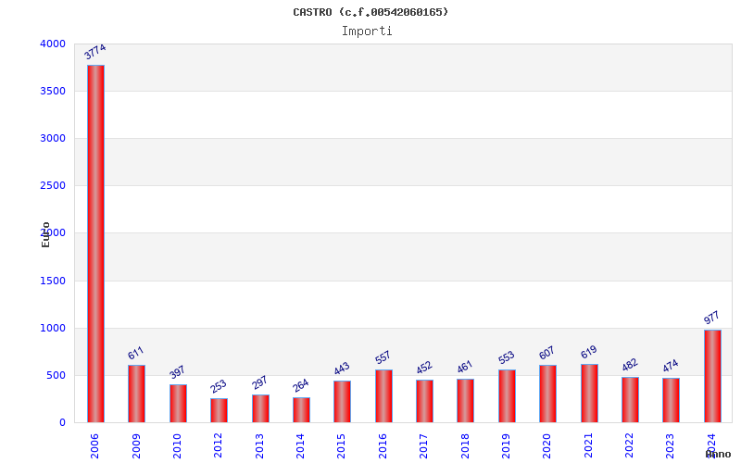
Task: Click the chart title CASTRO (c.f.00542060165)
Action: pyautogui.click(x=370, y=12)
